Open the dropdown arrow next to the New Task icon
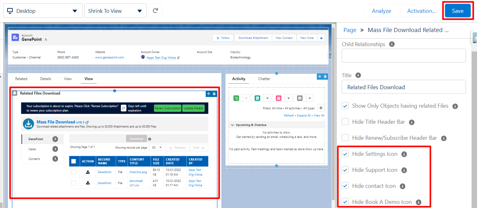Screen dimensions: 477x208 coord(246,98)
